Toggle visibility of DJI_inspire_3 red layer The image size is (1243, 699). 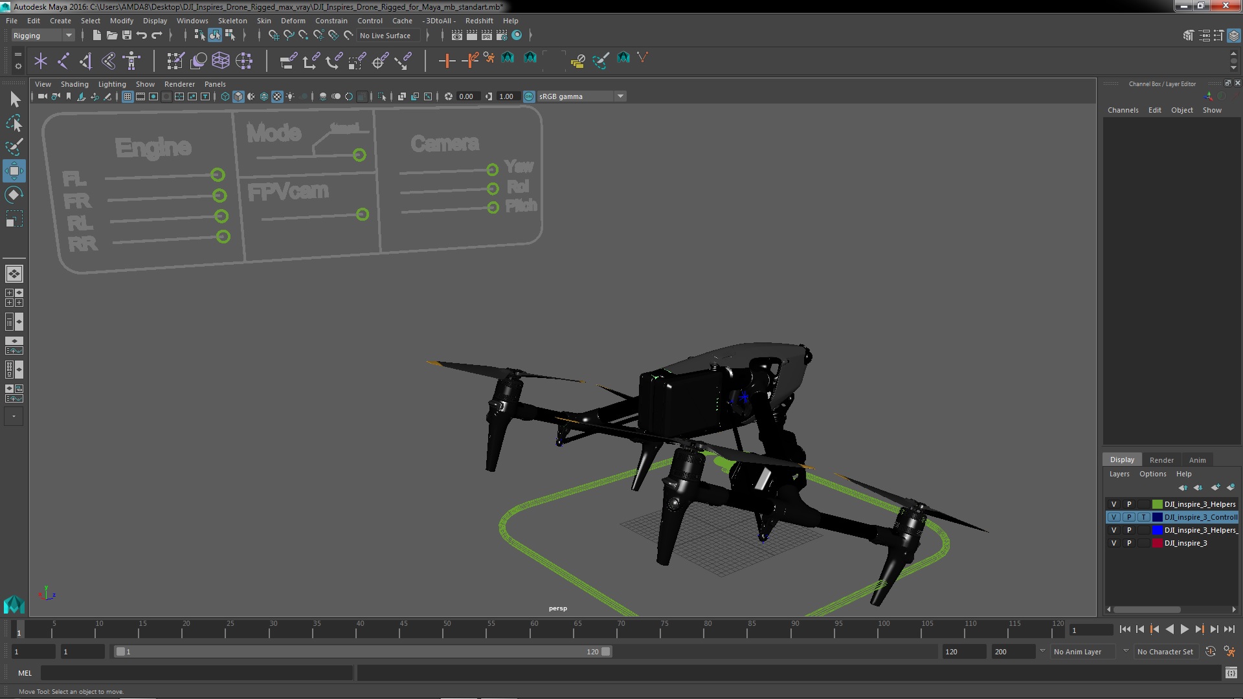click(x=1114, y=543)
